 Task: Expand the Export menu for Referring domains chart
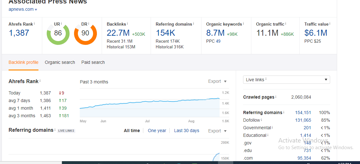[217, 131]
